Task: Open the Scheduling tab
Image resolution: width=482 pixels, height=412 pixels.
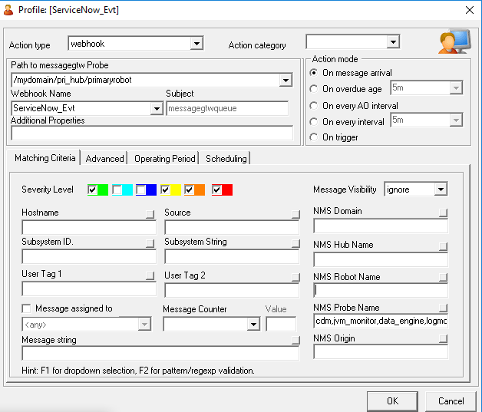Action: coord(226,159)
